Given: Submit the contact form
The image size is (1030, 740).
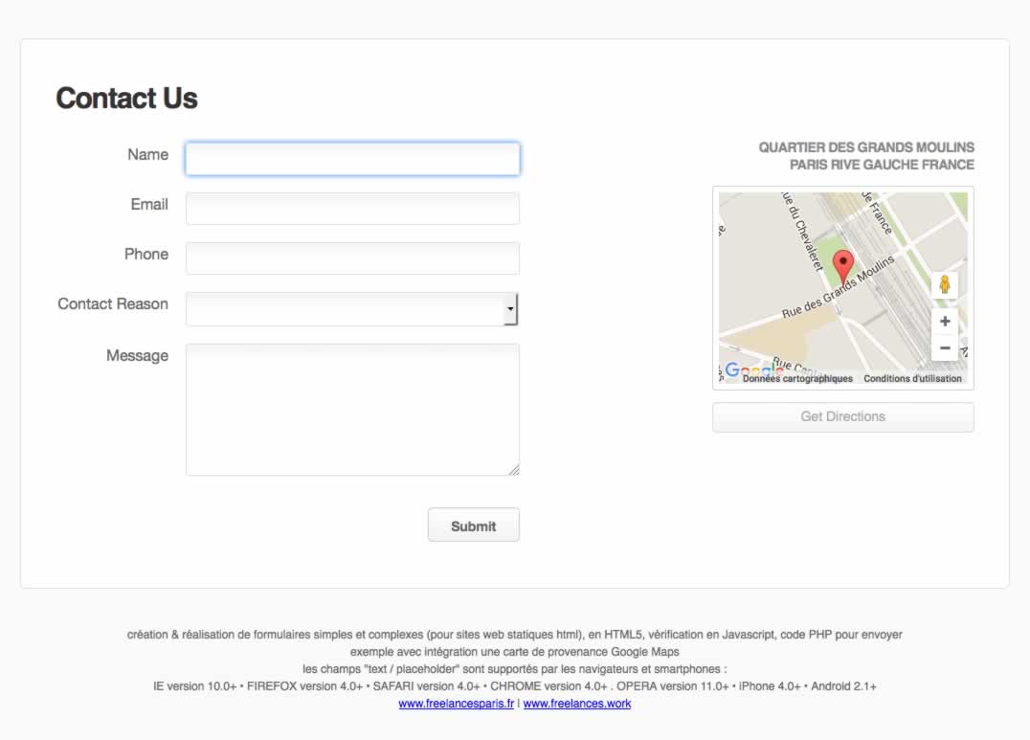Looking at the screenshot, I should pyautogui.click(x=474, y=526).
